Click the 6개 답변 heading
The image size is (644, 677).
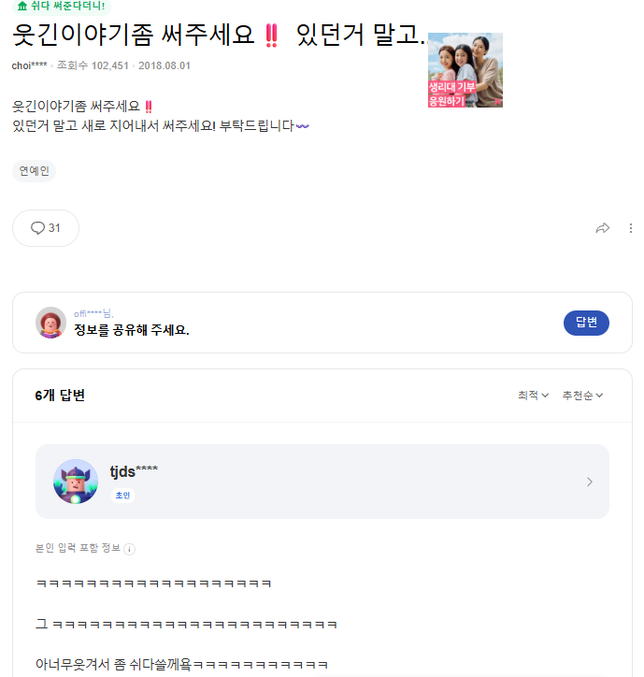pos(60,396)
